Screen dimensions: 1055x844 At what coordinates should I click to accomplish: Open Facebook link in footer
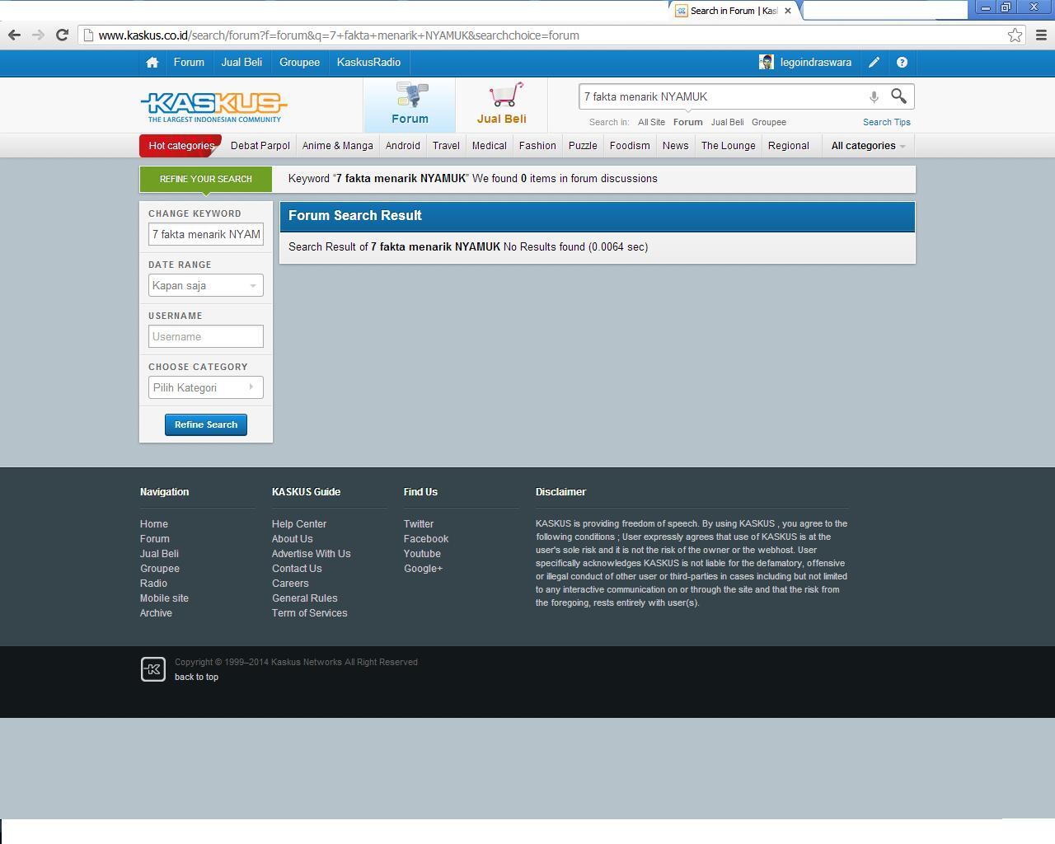click(426, 539)
